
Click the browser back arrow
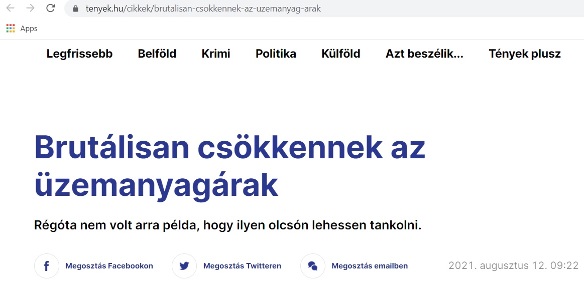click(11, 9)
